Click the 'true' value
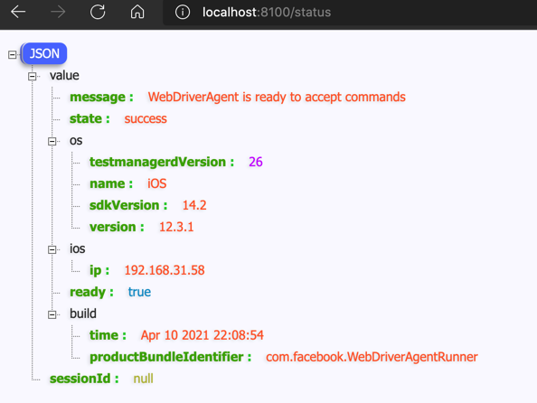 click(139, 292)
